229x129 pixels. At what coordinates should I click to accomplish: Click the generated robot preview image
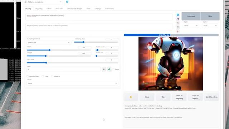(x=171, y=64)
